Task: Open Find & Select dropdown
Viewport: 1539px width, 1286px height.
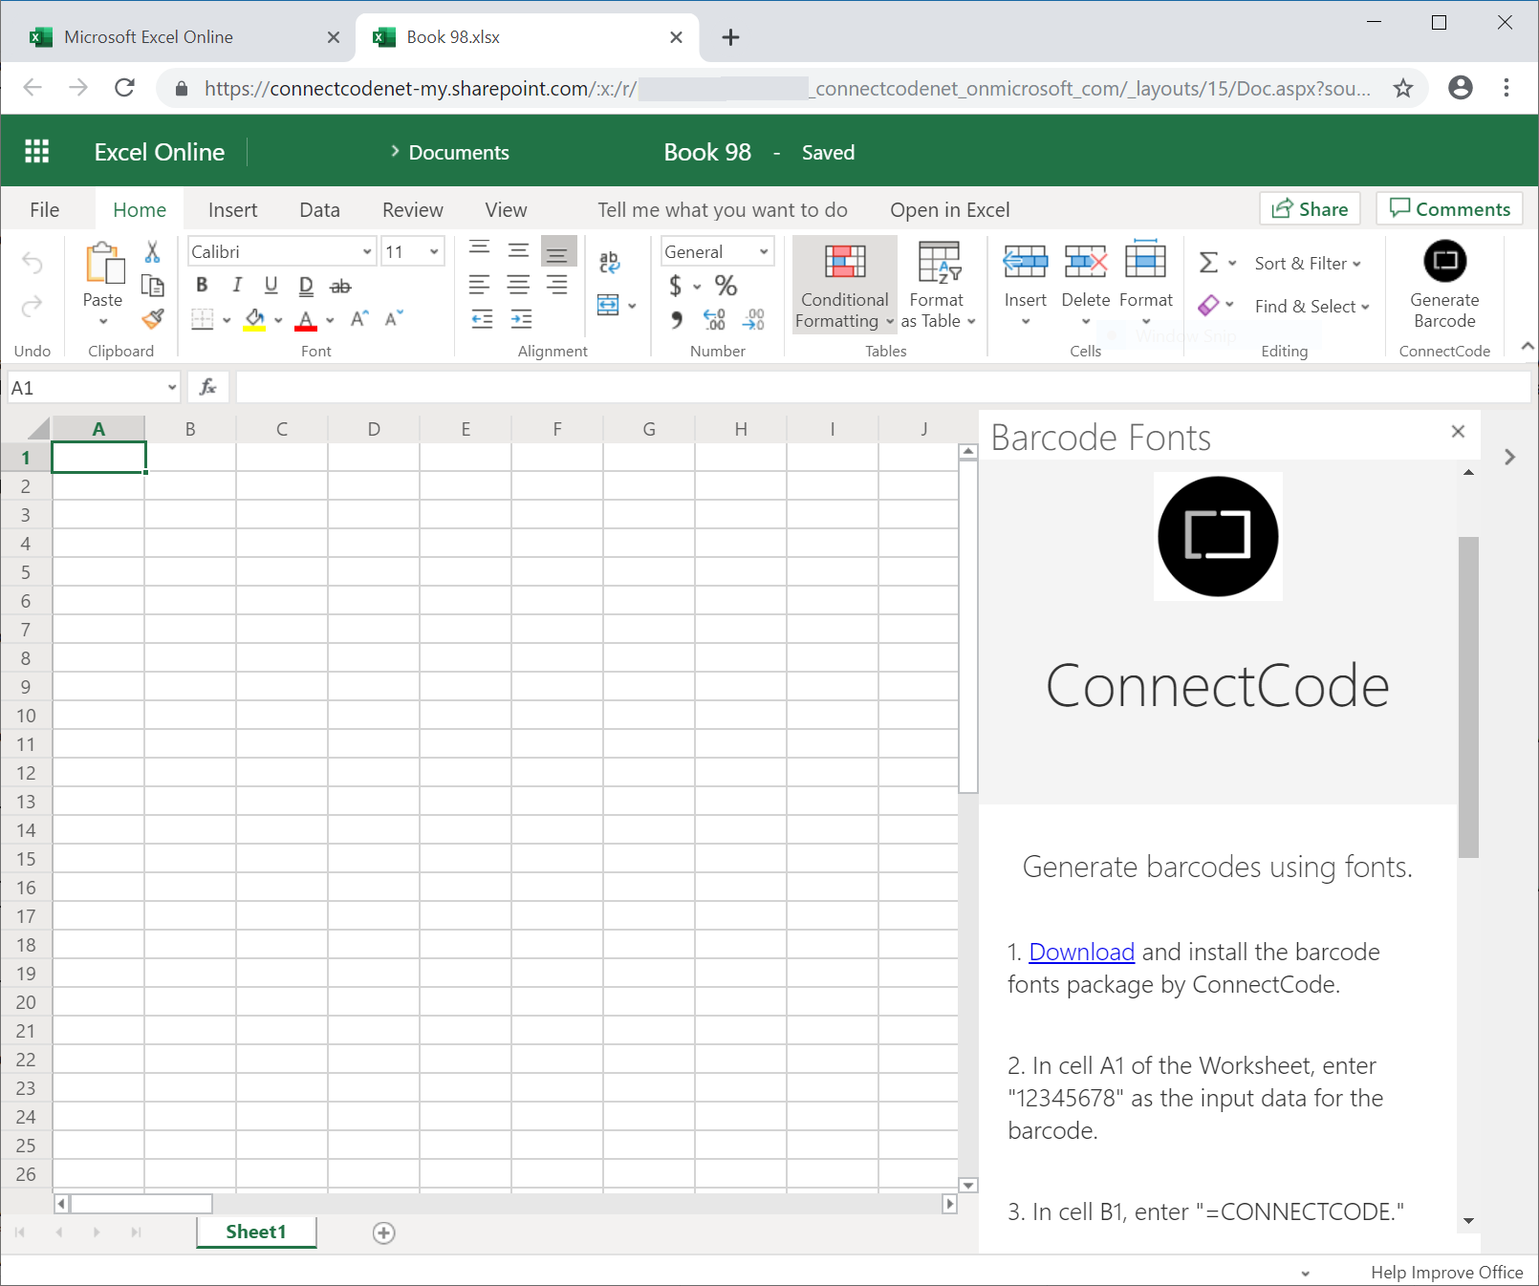Action: (x=1311, y=306)
